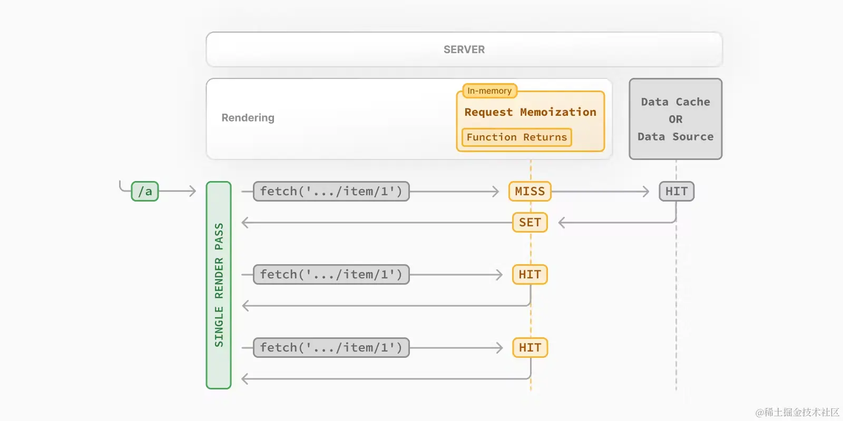This screenshot has height=421, width=843.
Task: Click the middle orange HIT badge
Action: point(530,275)
